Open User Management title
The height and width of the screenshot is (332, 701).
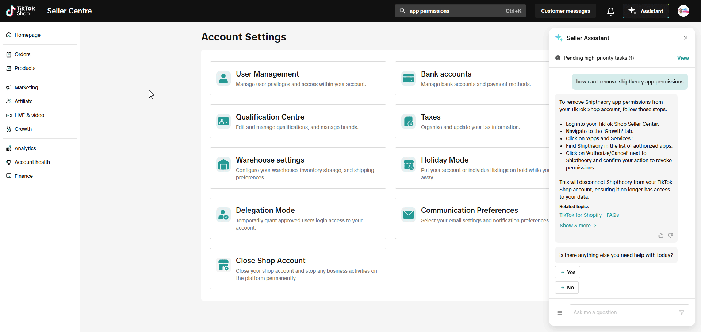coord(267,74)
